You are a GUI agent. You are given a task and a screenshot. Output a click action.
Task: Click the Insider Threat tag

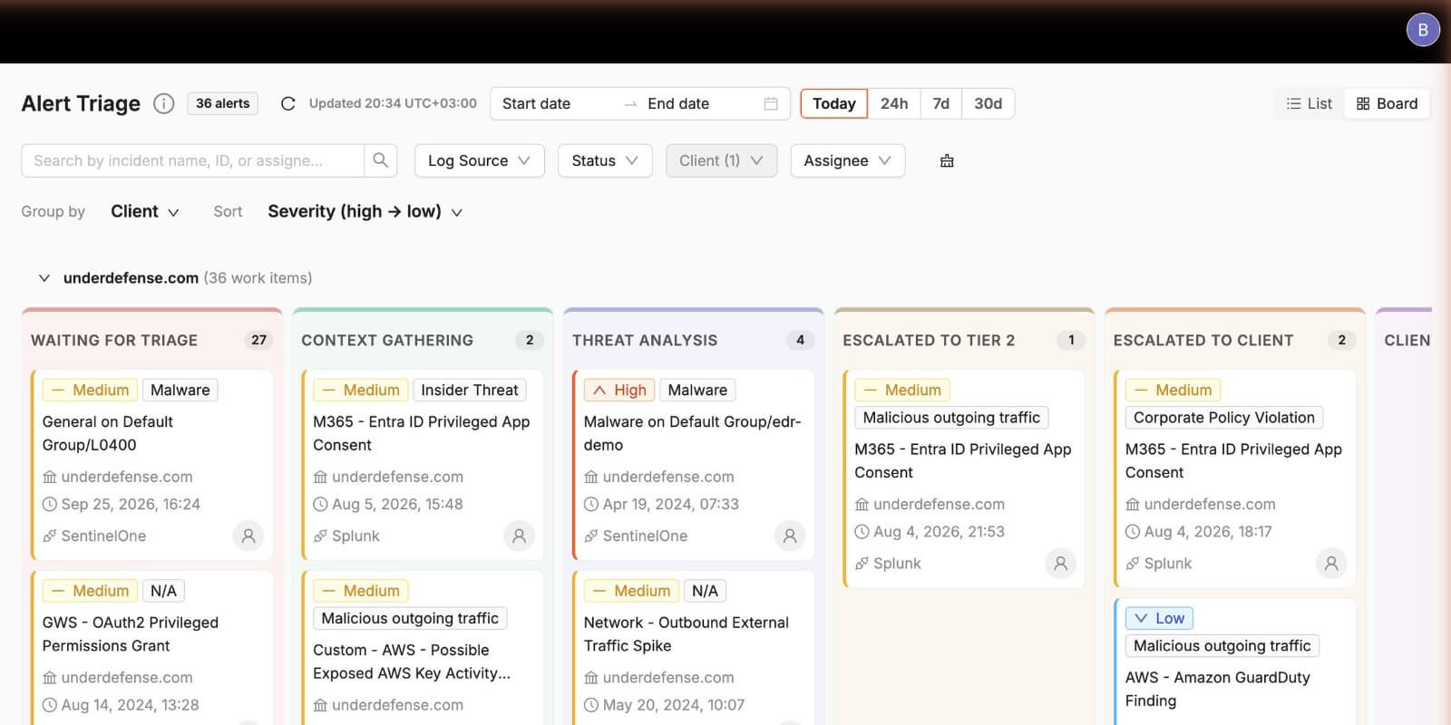coord(470,390)
